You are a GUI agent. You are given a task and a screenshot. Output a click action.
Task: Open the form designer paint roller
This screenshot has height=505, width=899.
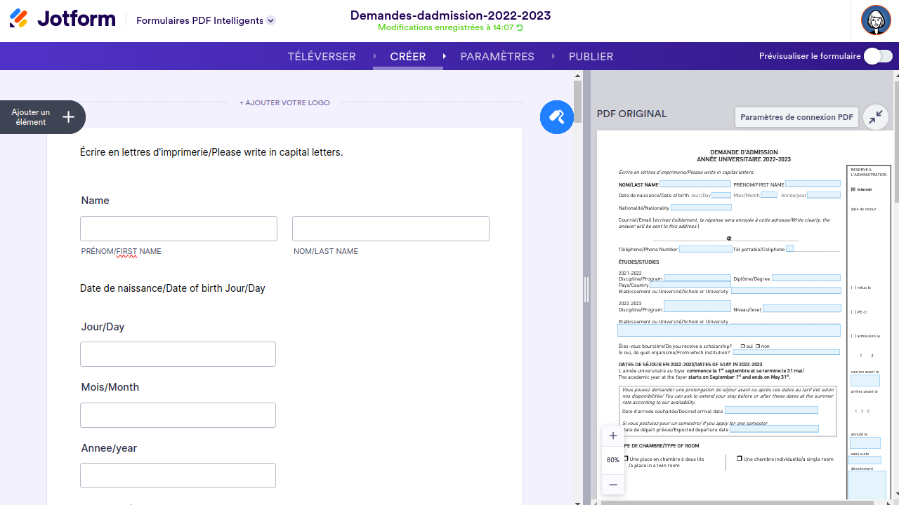coord(557,117)
